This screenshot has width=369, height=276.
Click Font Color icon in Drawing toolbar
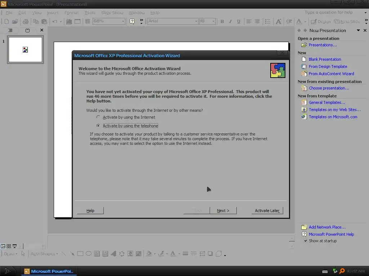pos(173,253)
